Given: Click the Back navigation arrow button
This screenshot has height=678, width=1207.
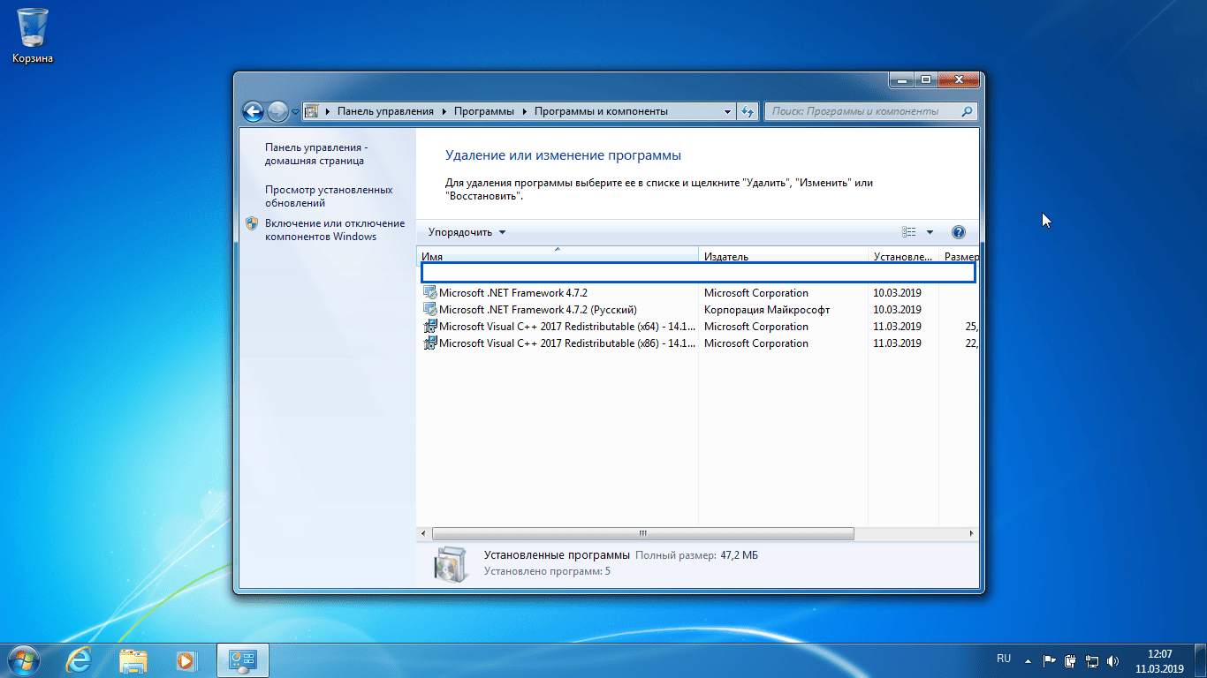Looking at the screenshot, I should 253,111.
